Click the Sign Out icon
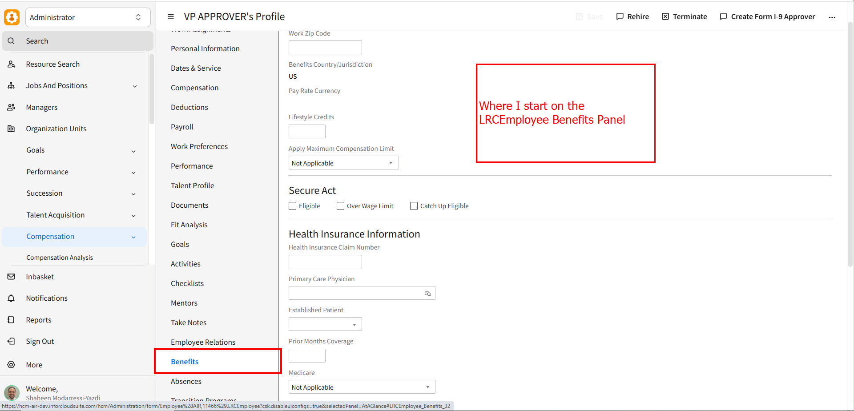Image resolution: width=854 pixels, height=411 pixels. 12,341
